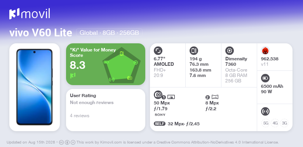Click the vivo V60 Lite title
303x147 pixels.
point(41,33)
